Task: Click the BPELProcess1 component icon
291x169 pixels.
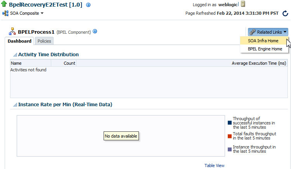Action: (x=12, y=31)
